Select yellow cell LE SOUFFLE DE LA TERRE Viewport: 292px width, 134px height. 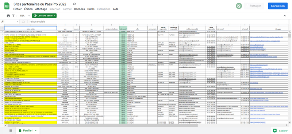pyautogui.click(x=31, y=45)
